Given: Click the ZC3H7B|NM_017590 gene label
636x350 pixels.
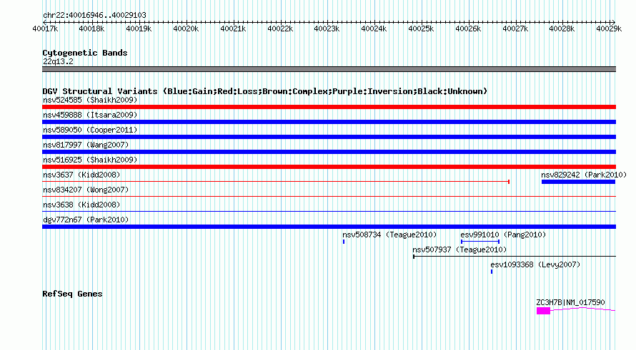Looking at the screenshot, I should pyautogui.click(x=570, y=303).
